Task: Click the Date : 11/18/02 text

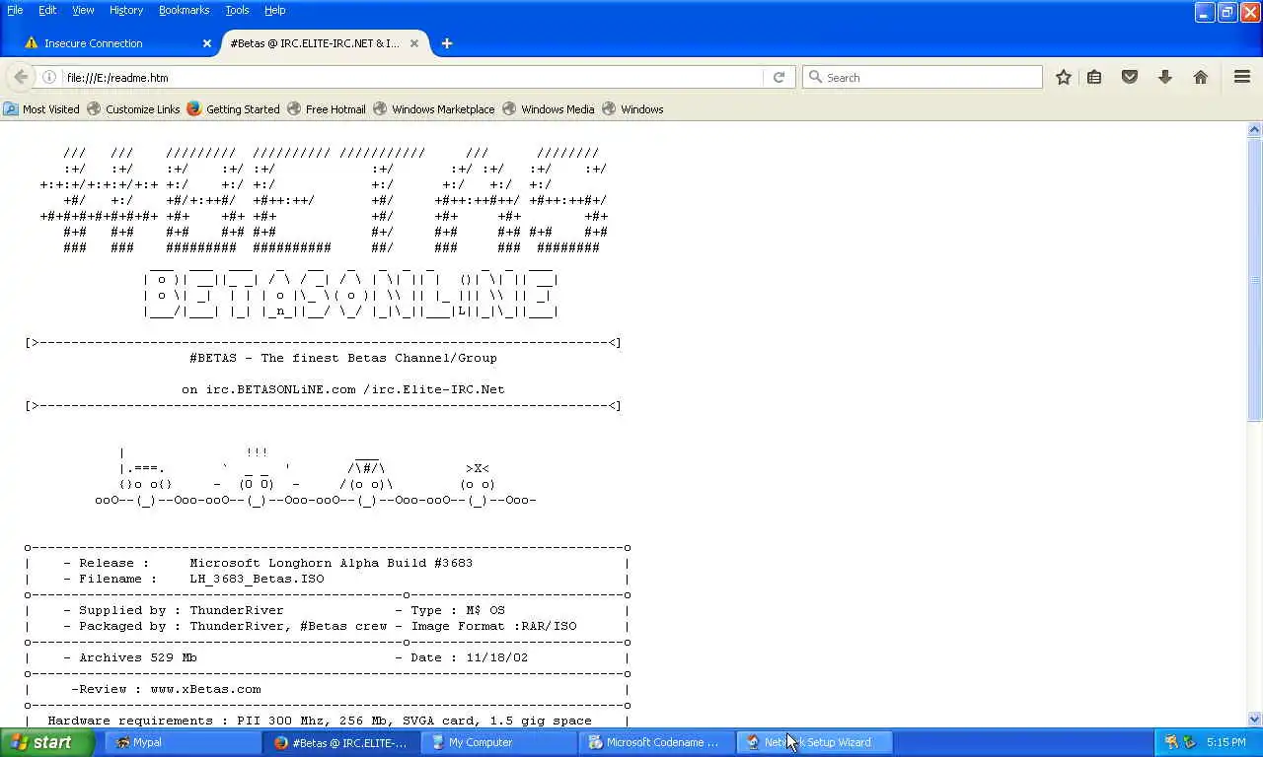Action: tap(470, 657)
